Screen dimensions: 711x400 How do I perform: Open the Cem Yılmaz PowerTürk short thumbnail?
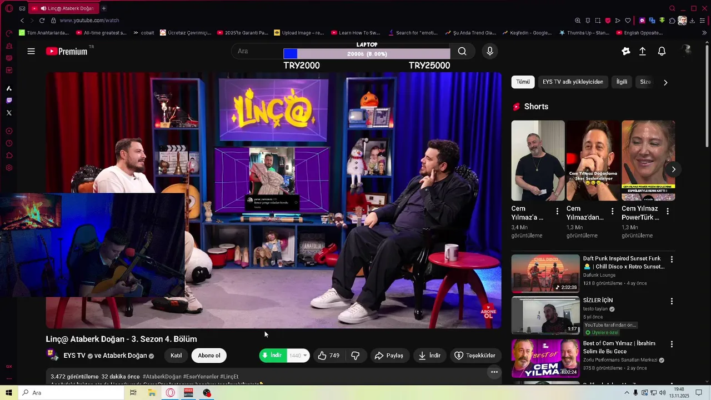(x=648, y=161)
